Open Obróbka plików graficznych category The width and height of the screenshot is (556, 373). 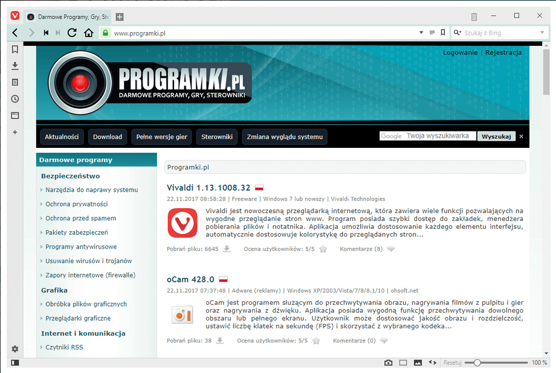pyautogui.click(x=86, y=304)
